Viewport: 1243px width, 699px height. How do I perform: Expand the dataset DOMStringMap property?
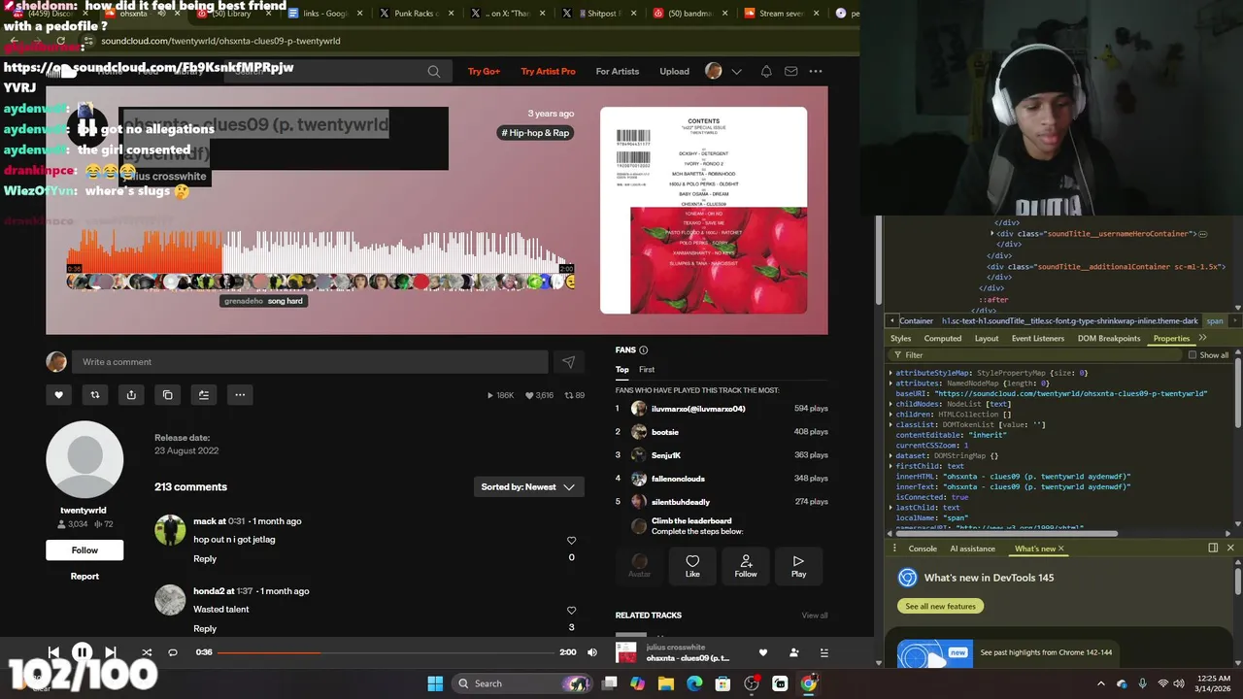tap(890, 456)
